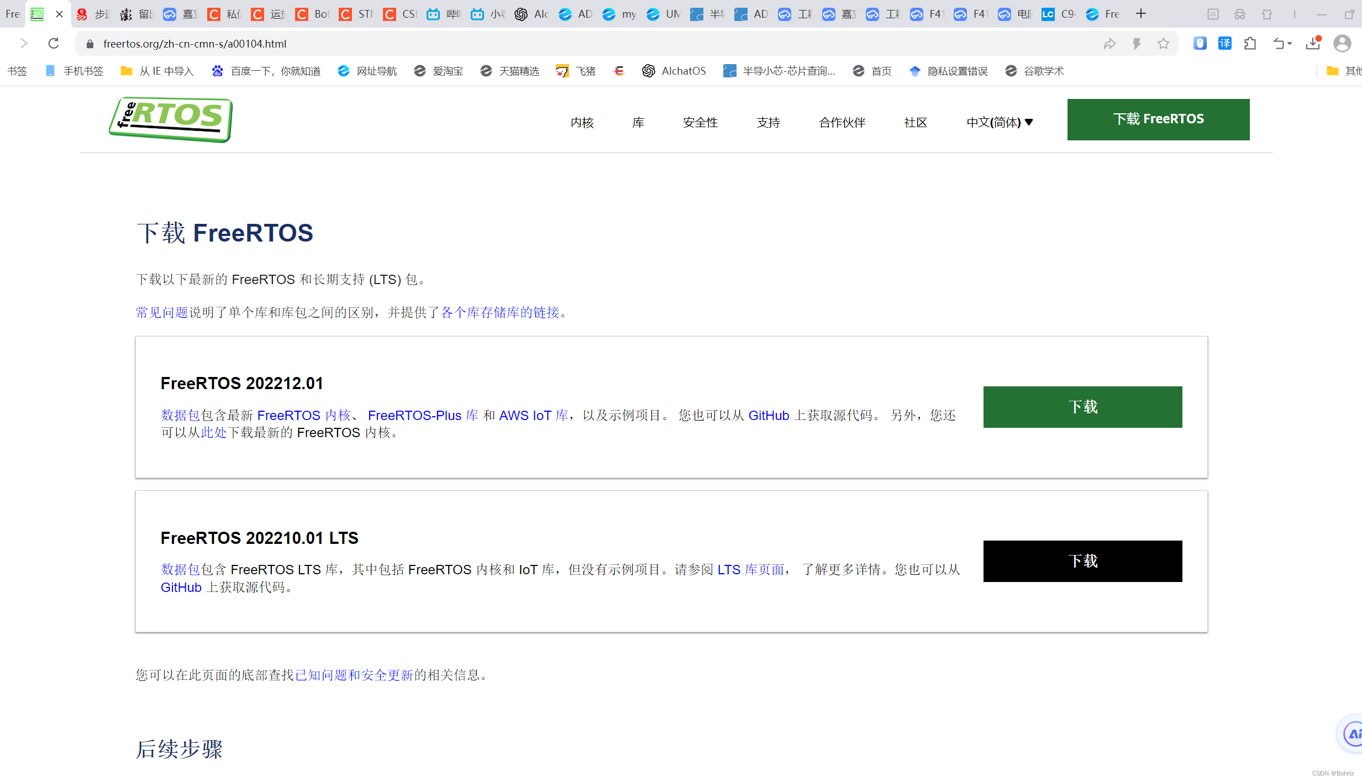This screenshot has height=781, width=1362.
Task: Click the bookmark star to save page
Action: (x=1164, y=43)
